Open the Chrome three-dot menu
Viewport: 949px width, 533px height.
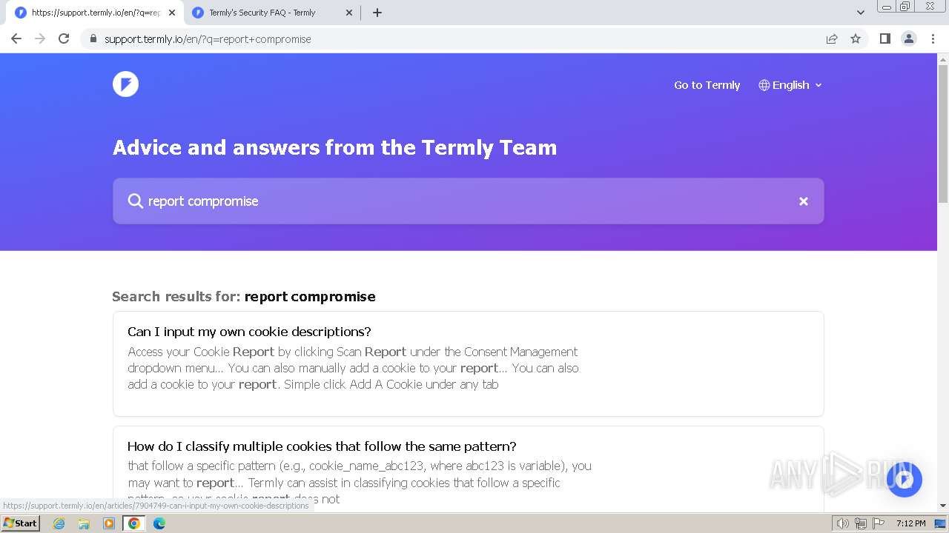tap(933, 38)
